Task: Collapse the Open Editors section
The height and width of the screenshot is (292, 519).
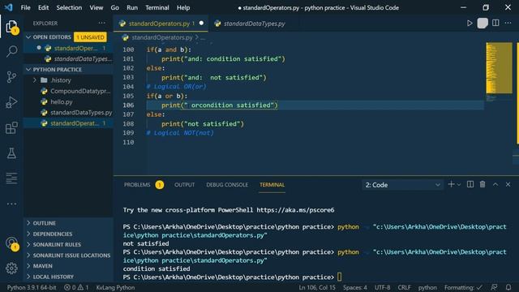Action: [x=28, y=37]
